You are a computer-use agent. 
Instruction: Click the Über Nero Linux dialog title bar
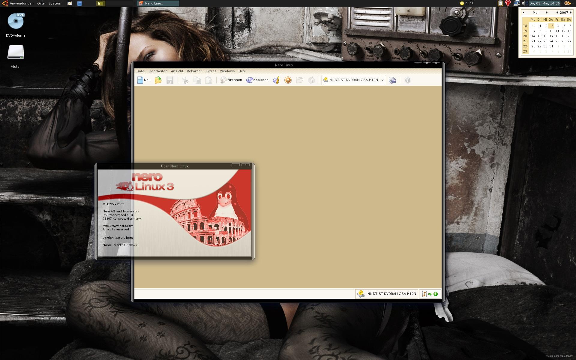(x=175, y=166)
